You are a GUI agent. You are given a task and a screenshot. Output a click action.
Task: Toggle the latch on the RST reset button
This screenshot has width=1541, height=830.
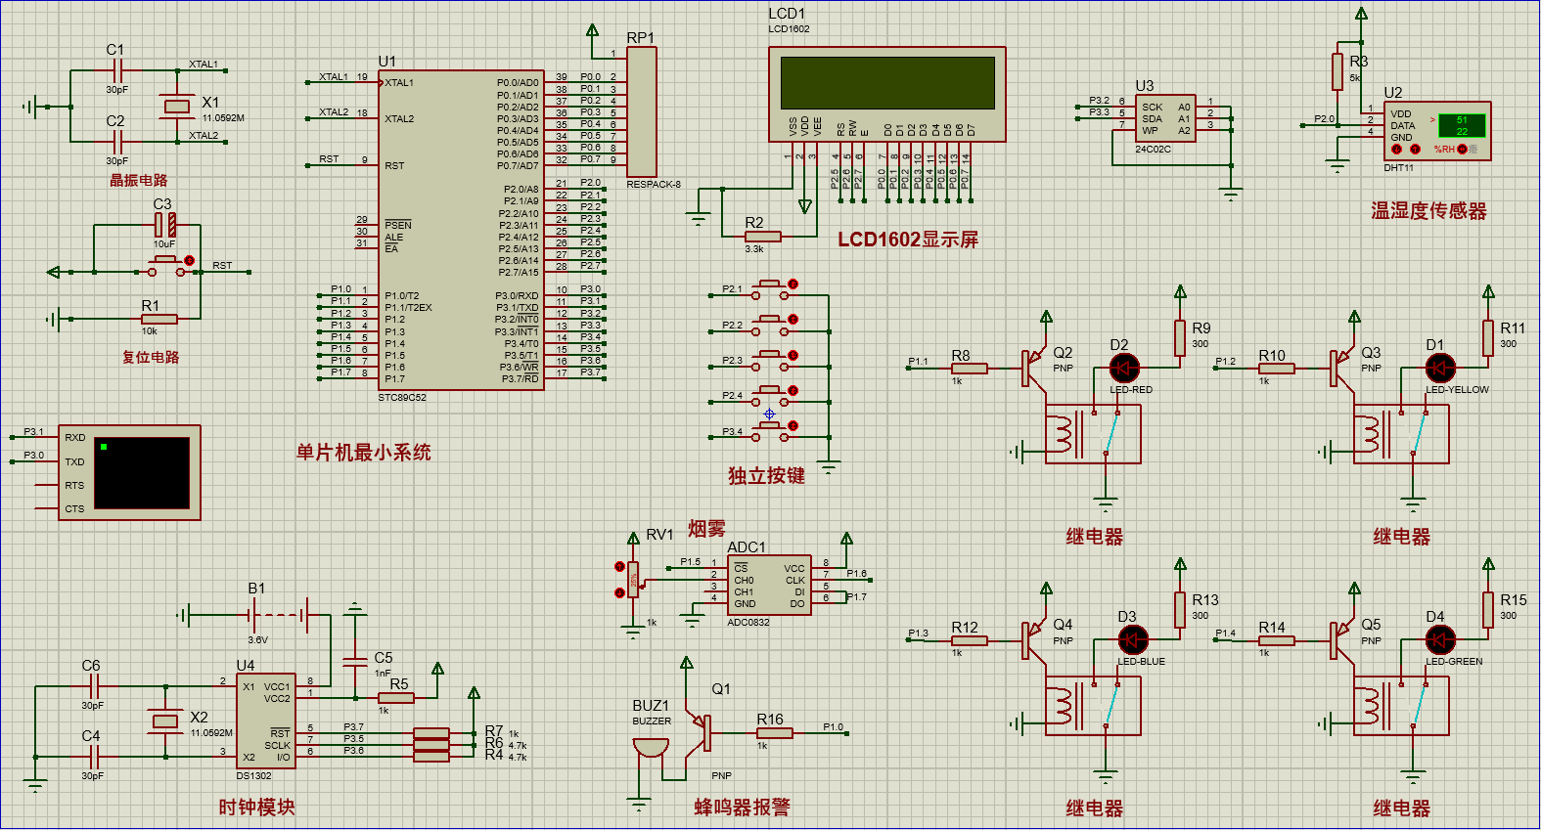point(190,261)
